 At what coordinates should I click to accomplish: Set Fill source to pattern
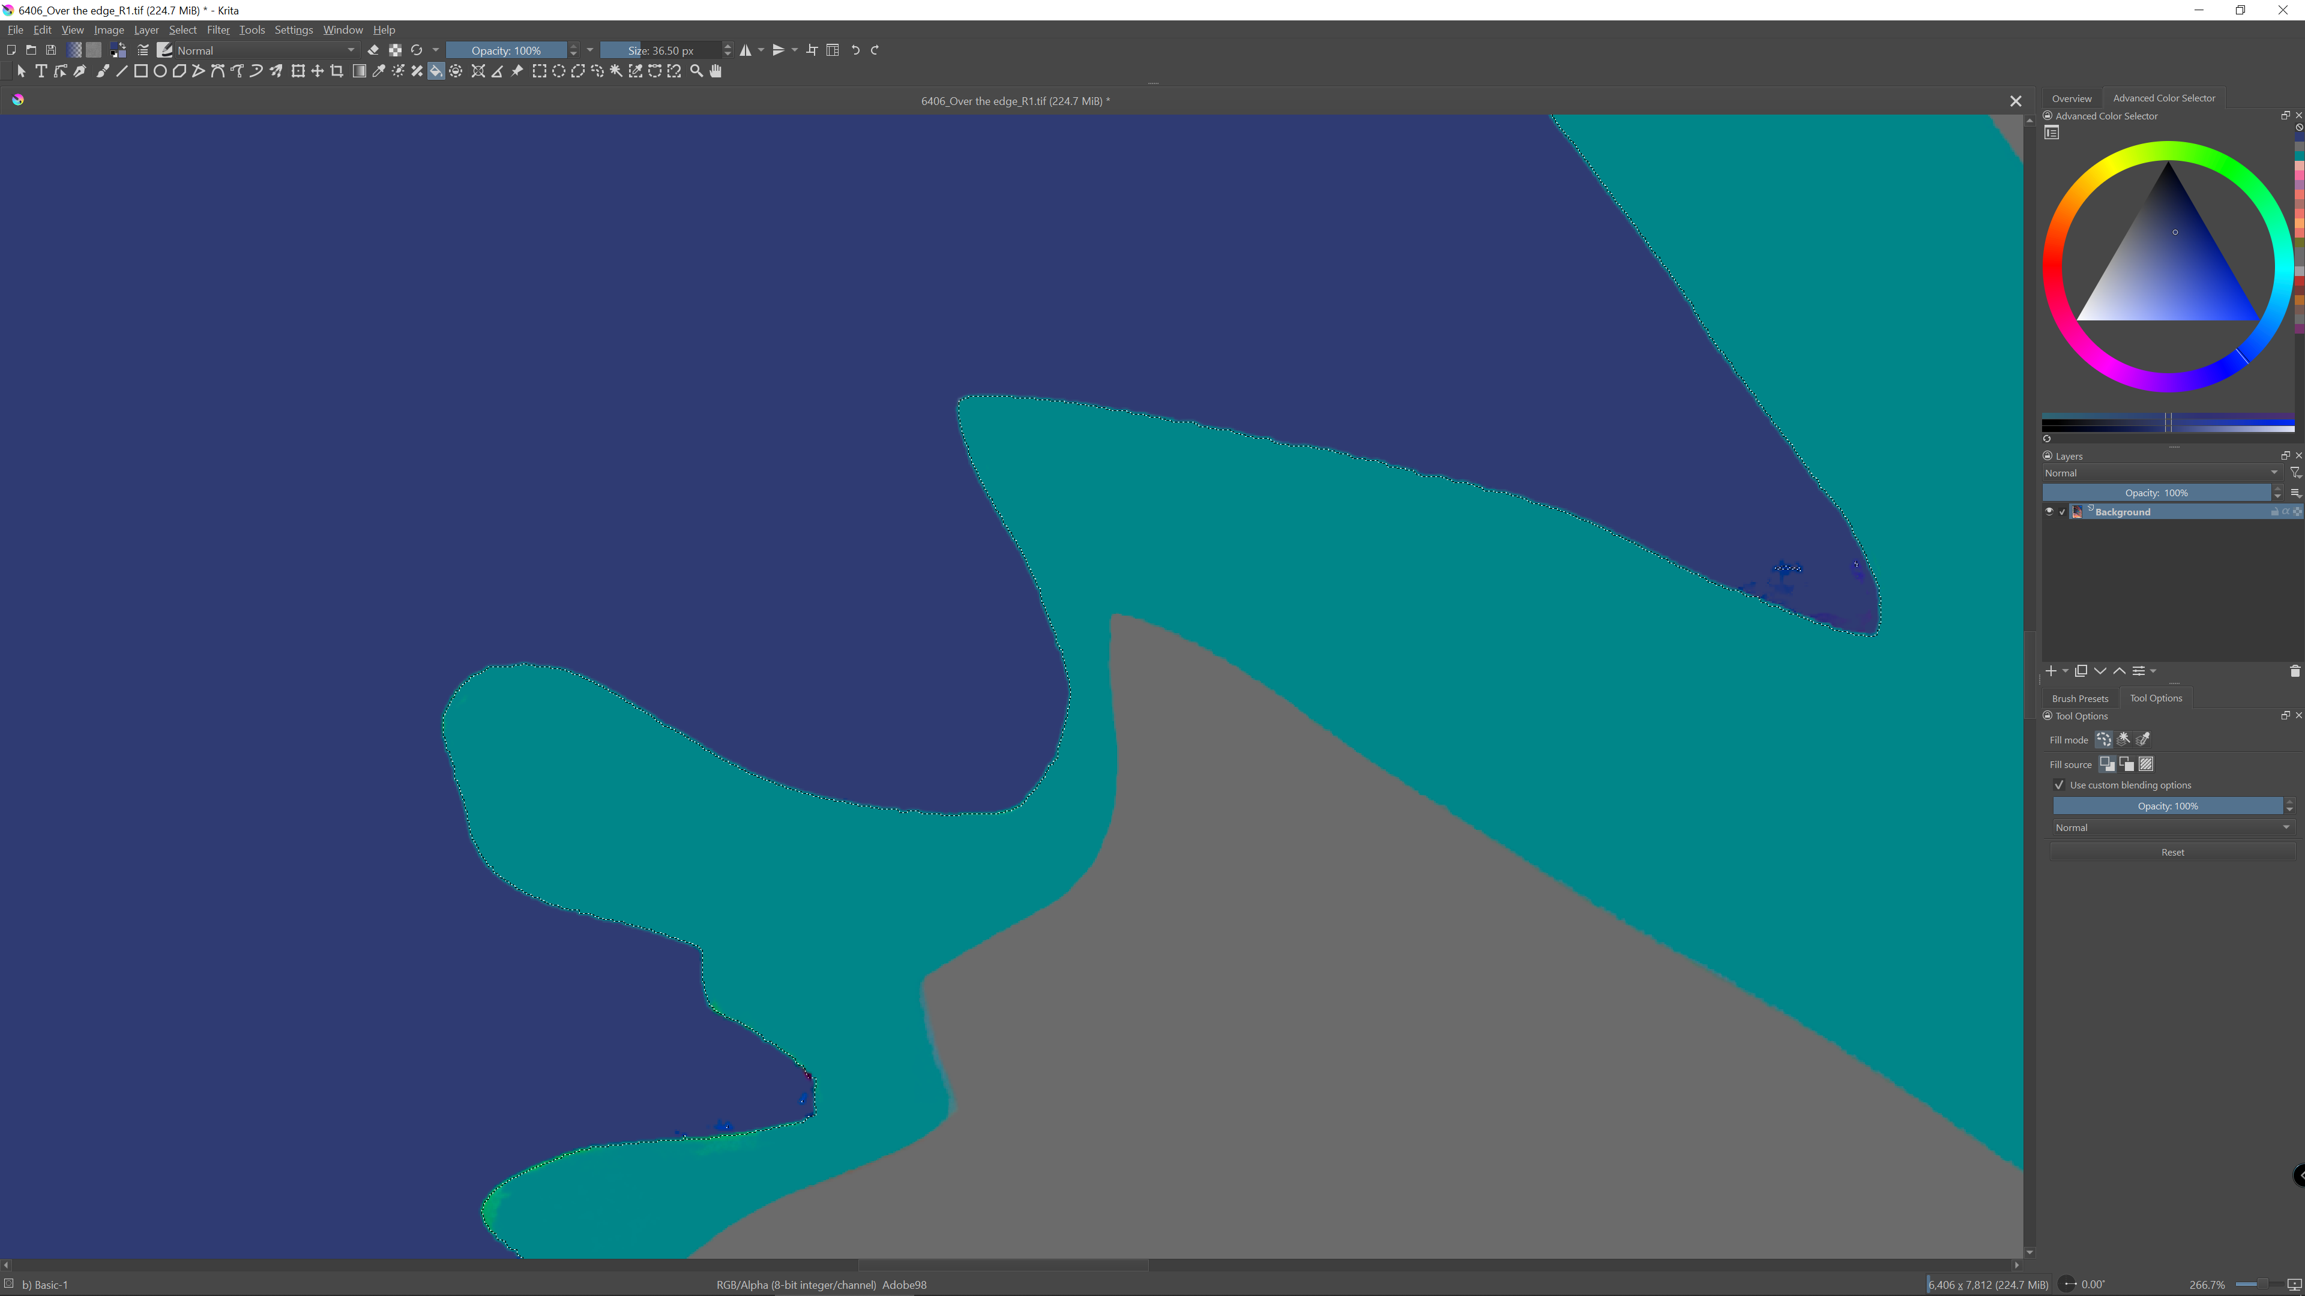click(x=2146, y=764)
